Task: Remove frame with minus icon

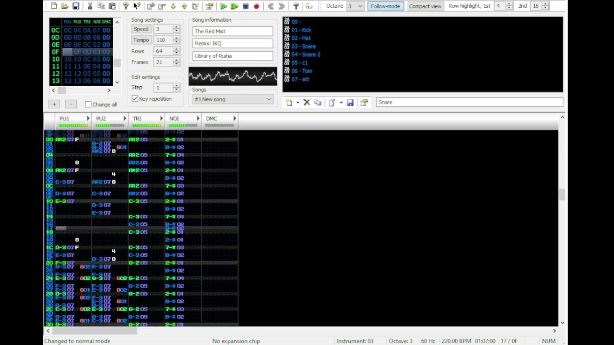Action: pyautogui.click(x=162, y=6)
